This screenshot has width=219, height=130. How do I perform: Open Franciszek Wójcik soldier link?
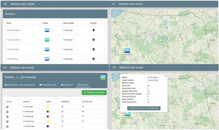click(x=14, y=40)
